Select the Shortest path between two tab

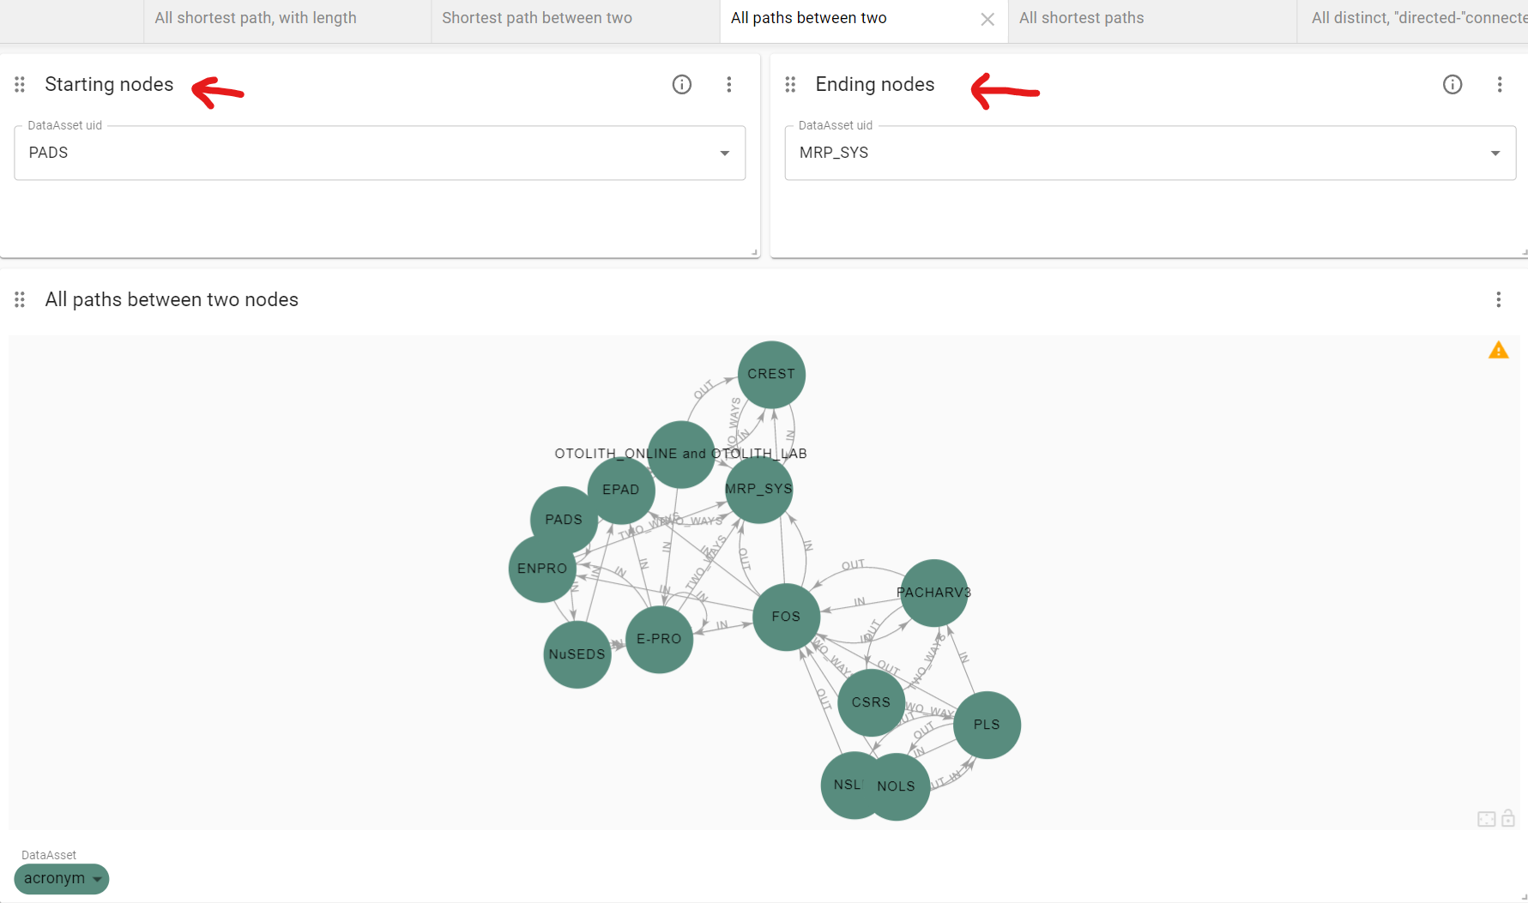point(537,17)
